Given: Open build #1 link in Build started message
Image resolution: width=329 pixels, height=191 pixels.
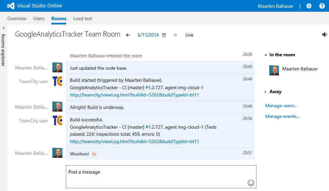Looking at the screenshot, I should 148,87.
